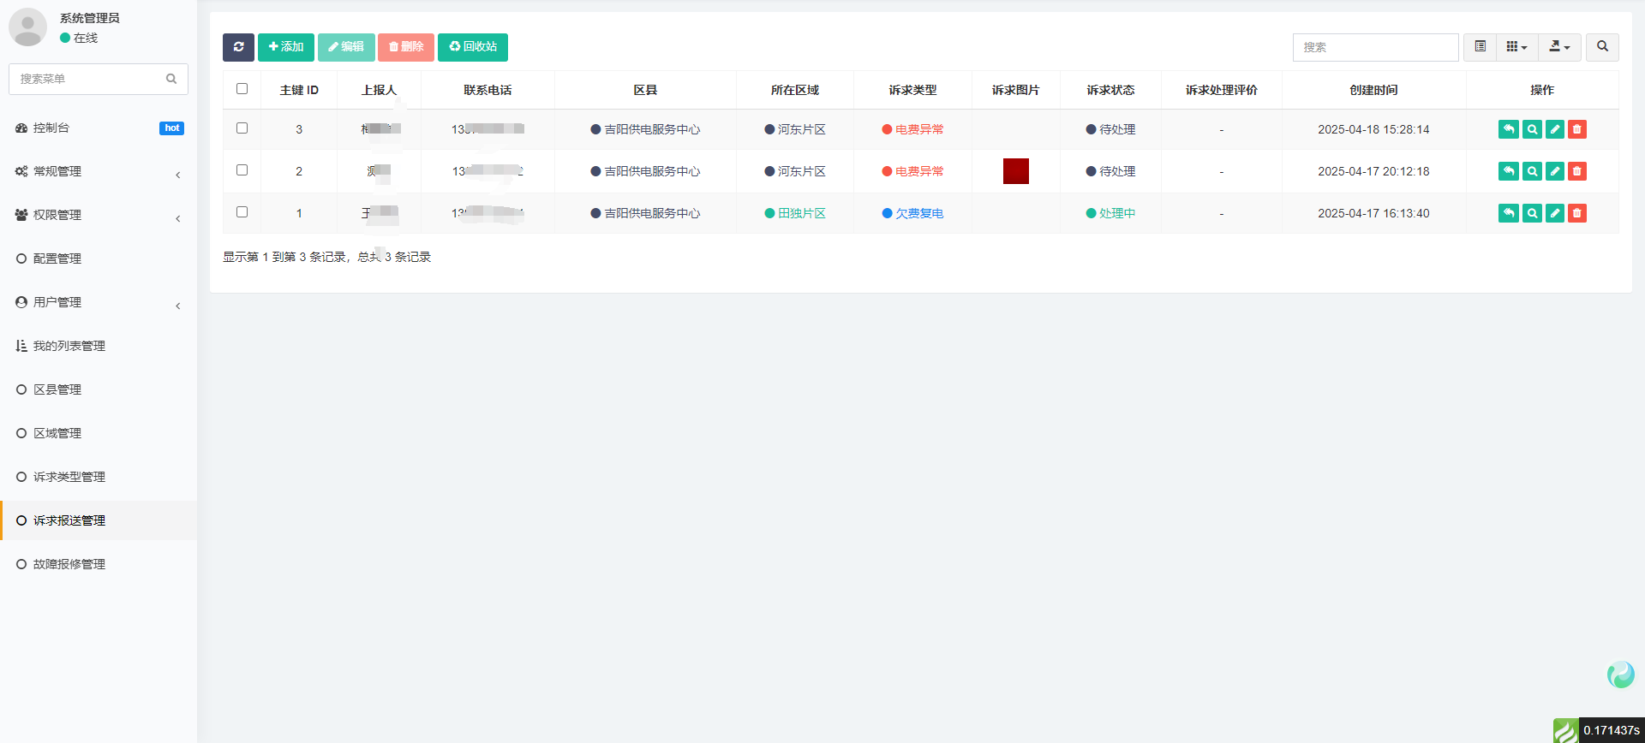Click the reply icon for record 3
Viewport: 1645px width, 743px height.
tap(1508, 129)
